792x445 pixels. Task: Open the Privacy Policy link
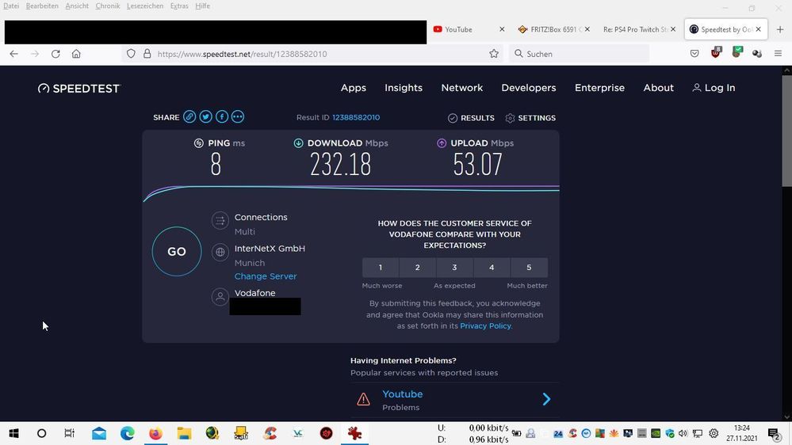[485, 326]
